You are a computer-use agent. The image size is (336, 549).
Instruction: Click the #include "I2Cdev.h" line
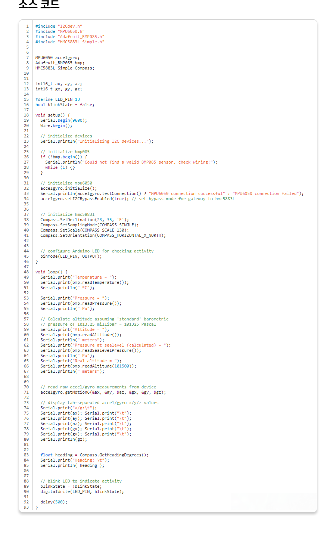pyautogui.click(x=59, y=26)
